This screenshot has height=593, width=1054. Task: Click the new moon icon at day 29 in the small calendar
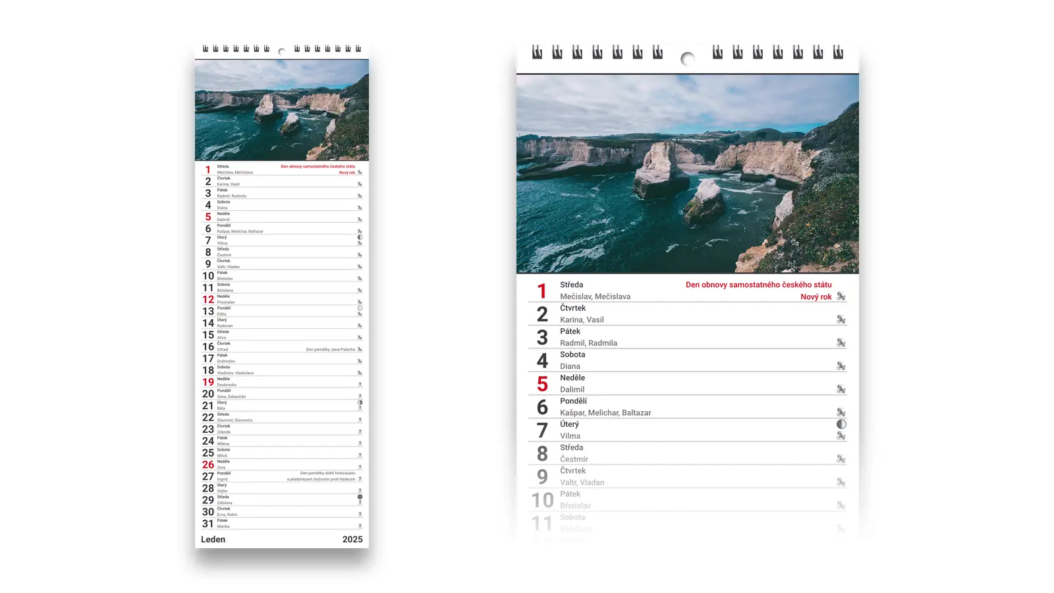pos(360,497)
